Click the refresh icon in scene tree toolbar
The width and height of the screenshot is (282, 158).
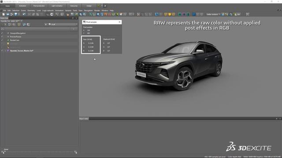click(x=24, y=25)
